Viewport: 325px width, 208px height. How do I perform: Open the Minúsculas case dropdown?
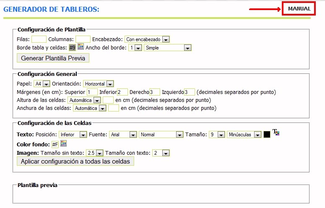(x=244, y=135)
